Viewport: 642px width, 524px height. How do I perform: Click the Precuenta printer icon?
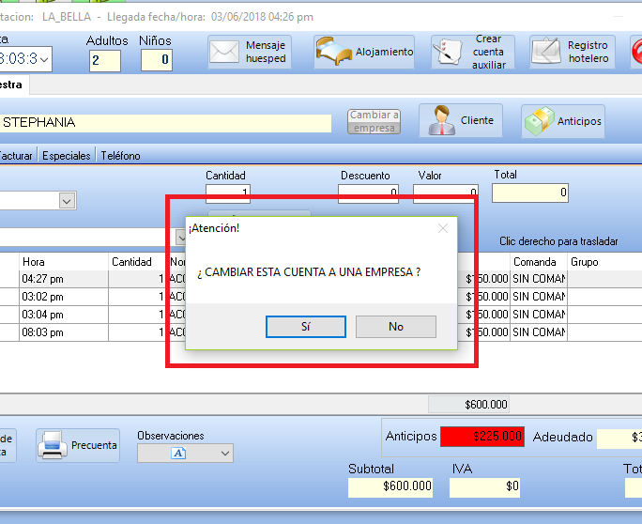coord(53,445)
